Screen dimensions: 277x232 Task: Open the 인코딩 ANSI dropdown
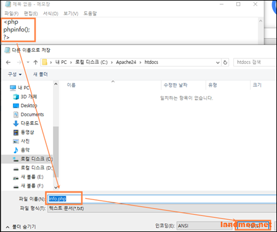click(204, 226)
